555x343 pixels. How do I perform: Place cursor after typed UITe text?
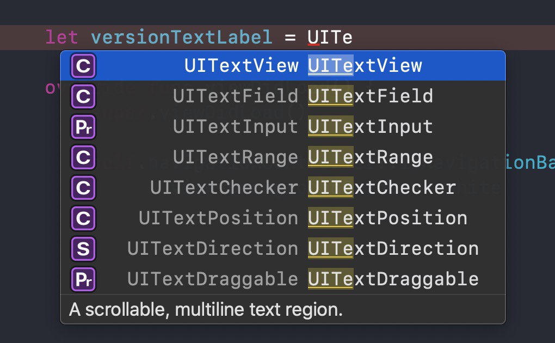353,38
